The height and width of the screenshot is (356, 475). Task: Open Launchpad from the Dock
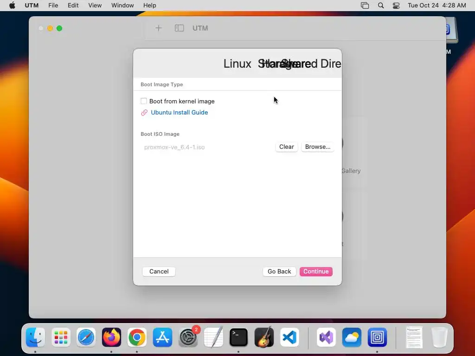point(61,337)
